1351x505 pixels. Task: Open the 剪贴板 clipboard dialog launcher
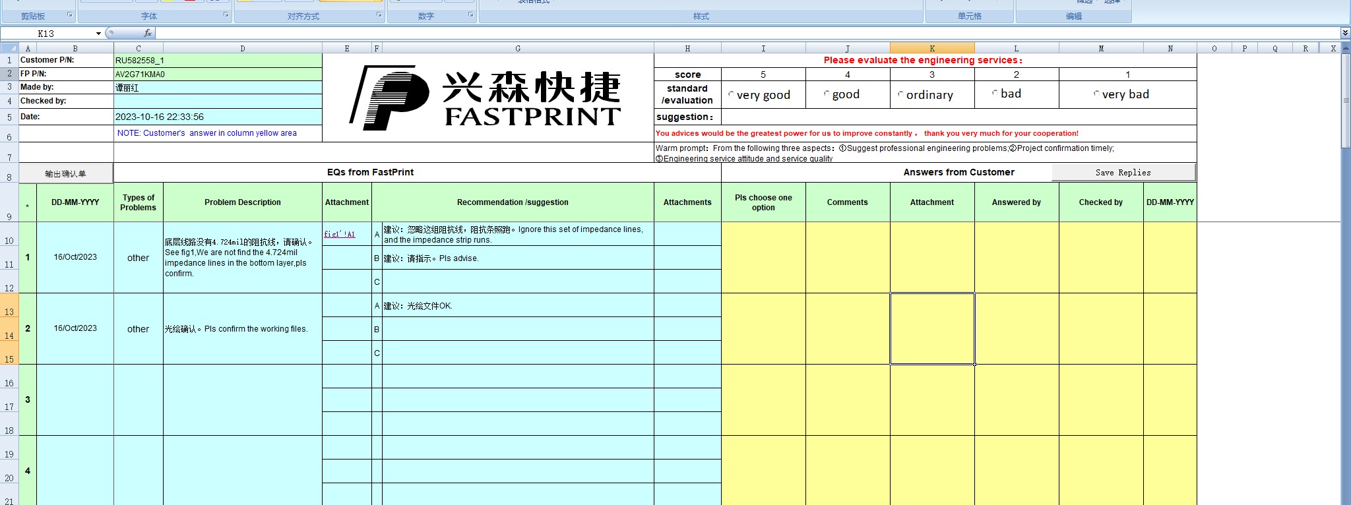70,15
